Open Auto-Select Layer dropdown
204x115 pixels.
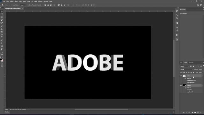point(23,5)
